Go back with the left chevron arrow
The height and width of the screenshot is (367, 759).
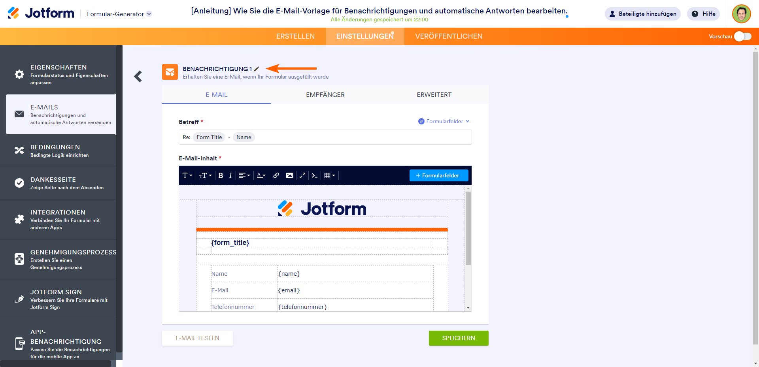[138, 76]
